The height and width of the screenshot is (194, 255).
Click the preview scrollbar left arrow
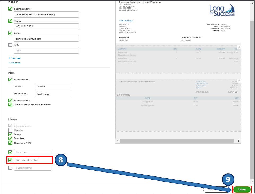click(x=118, y=141)
